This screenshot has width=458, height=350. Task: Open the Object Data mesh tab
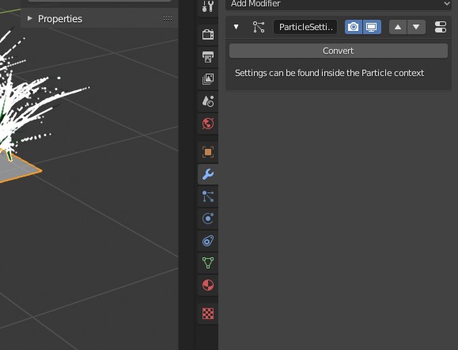point(208,263)
